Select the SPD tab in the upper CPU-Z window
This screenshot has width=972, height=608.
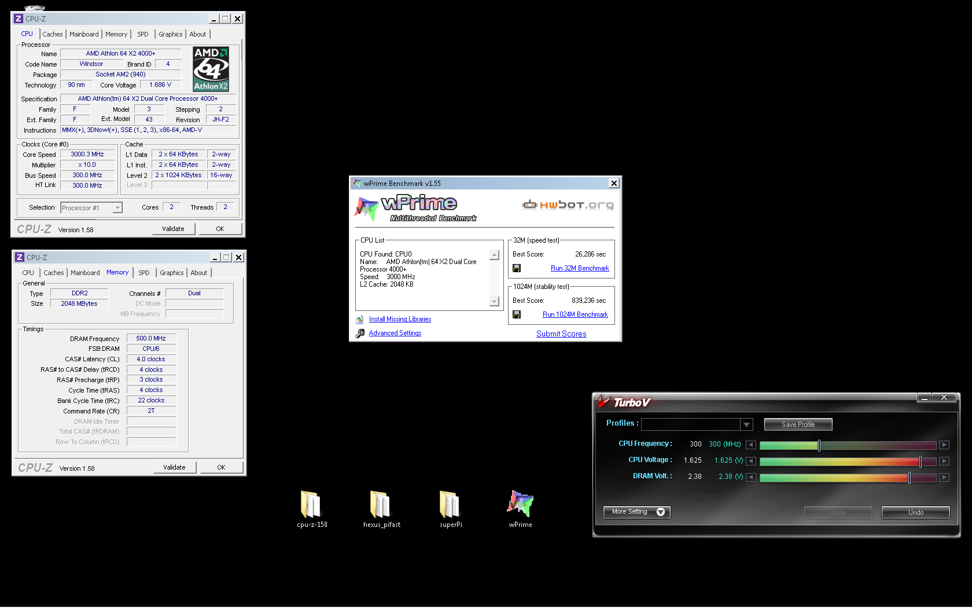pyautogui.click(x=143, y=34)
